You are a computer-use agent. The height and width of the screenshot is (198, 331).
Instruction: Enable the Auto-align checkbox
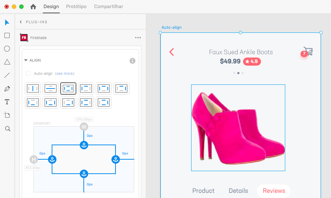click(28, 73)
